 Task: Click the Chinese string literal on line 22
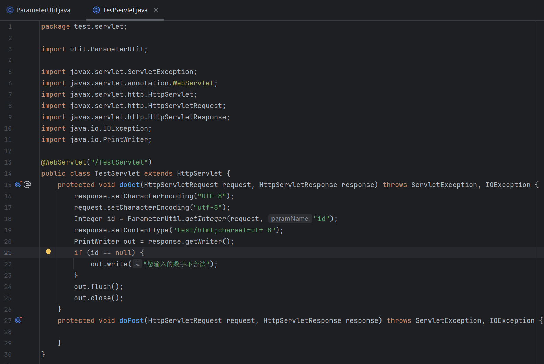[x=177, y=264]
